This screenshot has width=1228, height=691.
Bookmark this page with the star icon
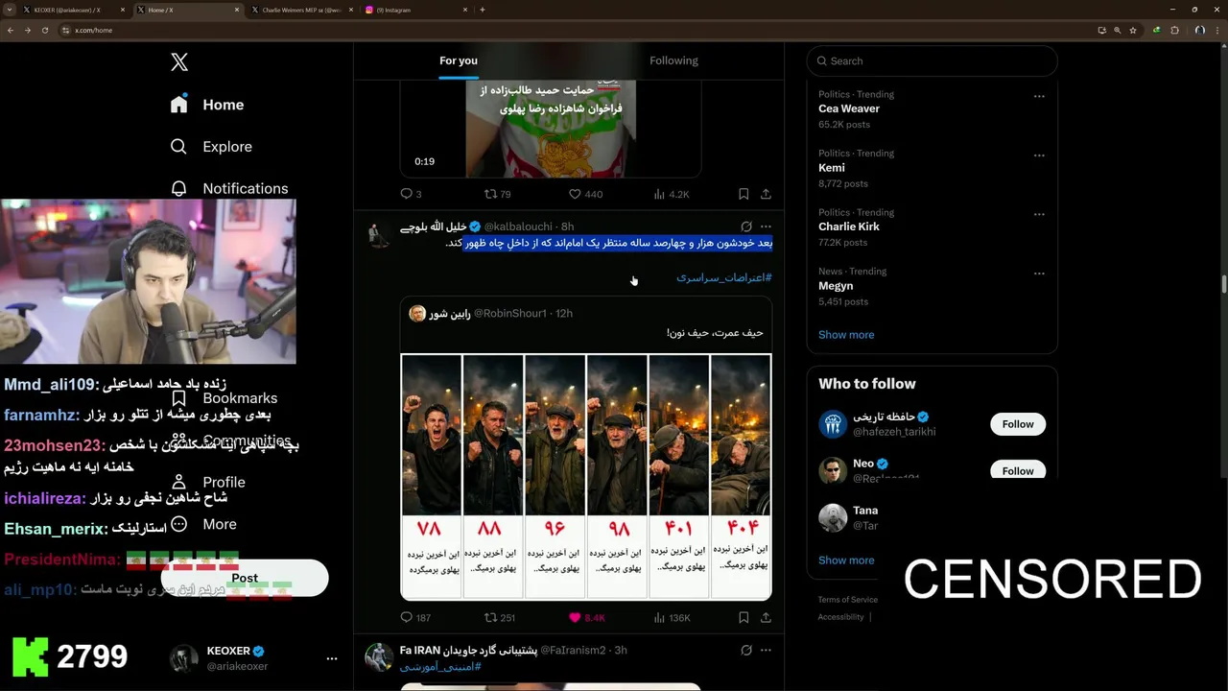click(1133, 30)
